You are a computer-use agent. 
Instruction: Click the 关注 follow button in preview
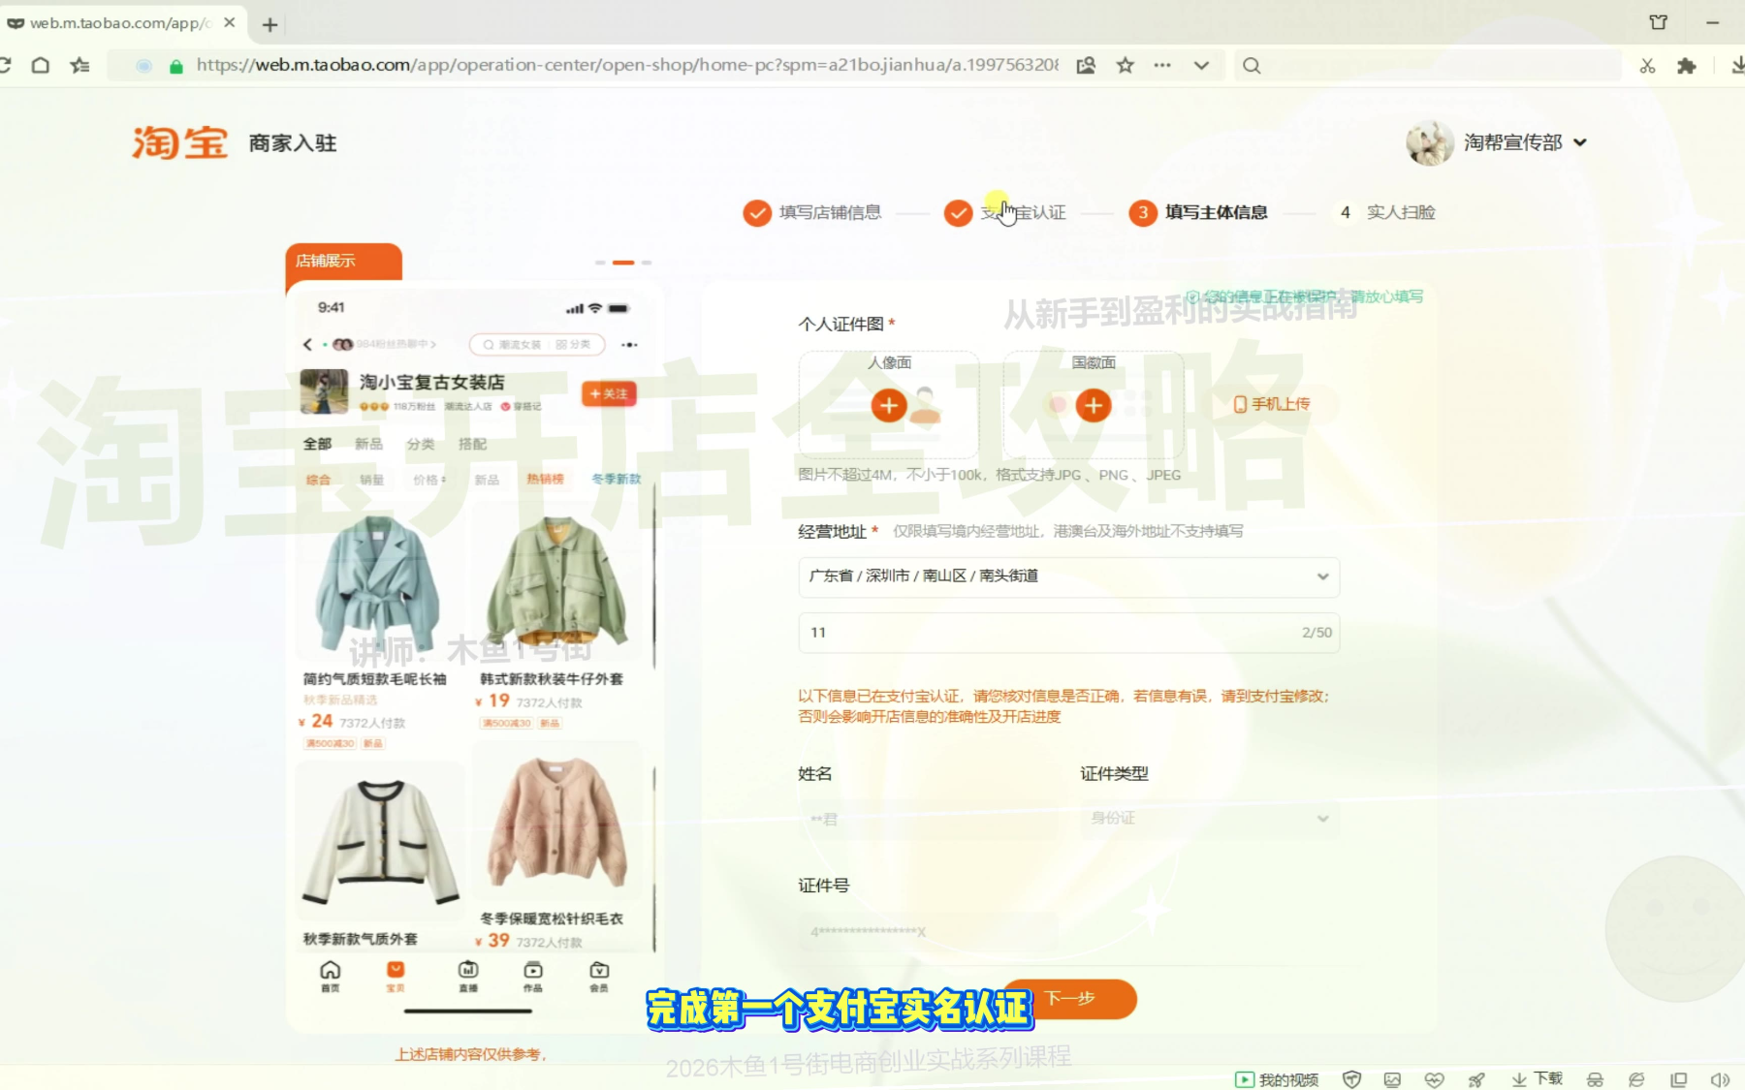pyautogui.click(x=609, y=393)
